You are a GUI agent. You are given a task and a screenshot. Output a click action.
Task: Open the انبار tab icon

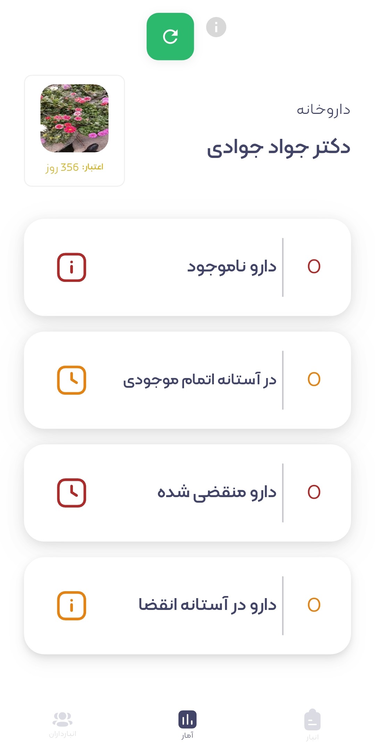coord(312,720)
